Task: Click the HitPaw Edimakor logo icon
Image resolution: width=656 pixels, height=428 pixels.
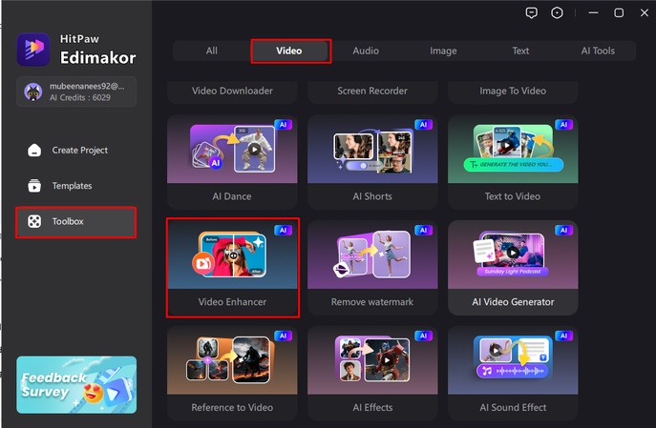Action: (x=33, y=50)
